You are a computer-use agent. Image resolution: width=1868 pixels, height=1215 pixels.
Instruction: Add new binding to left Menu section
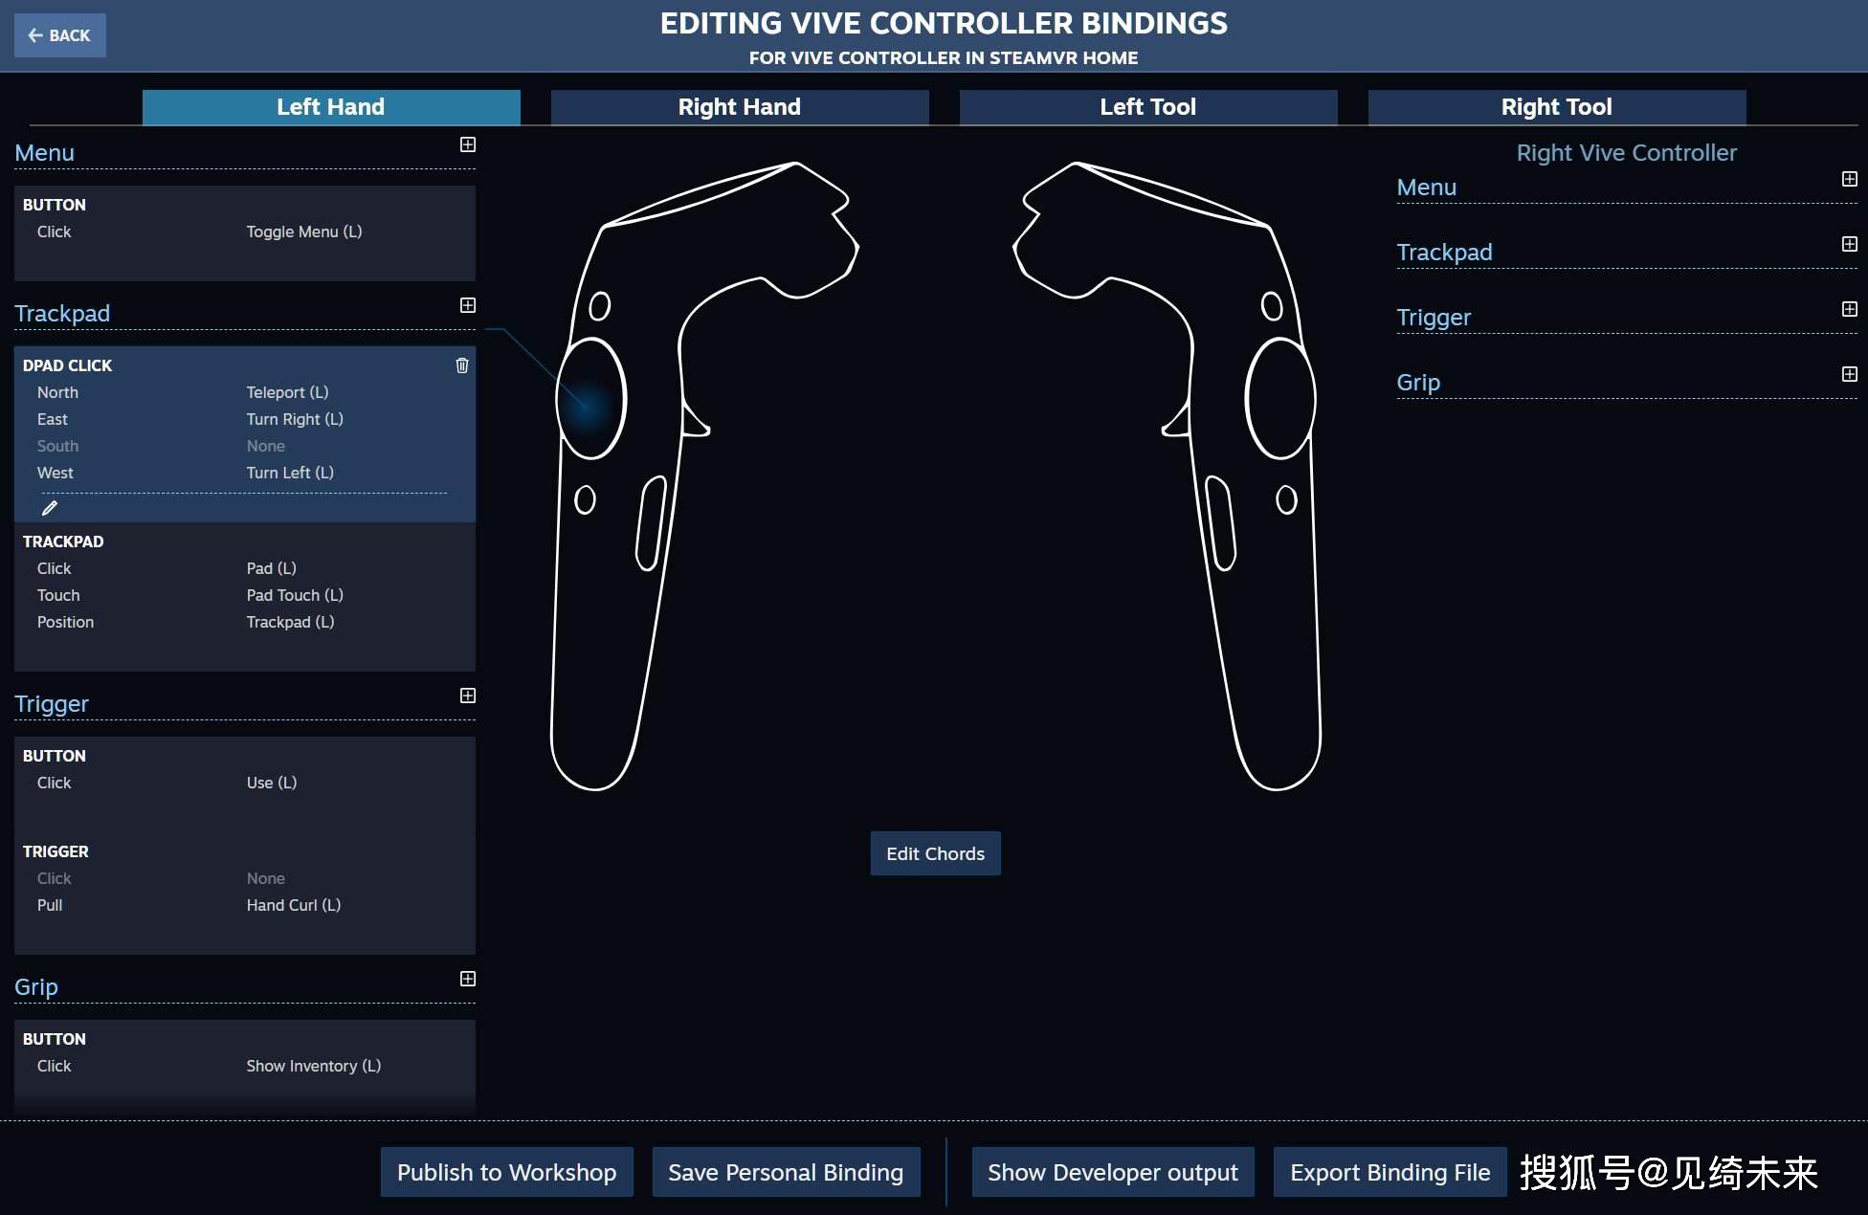[x=468, y=144]
